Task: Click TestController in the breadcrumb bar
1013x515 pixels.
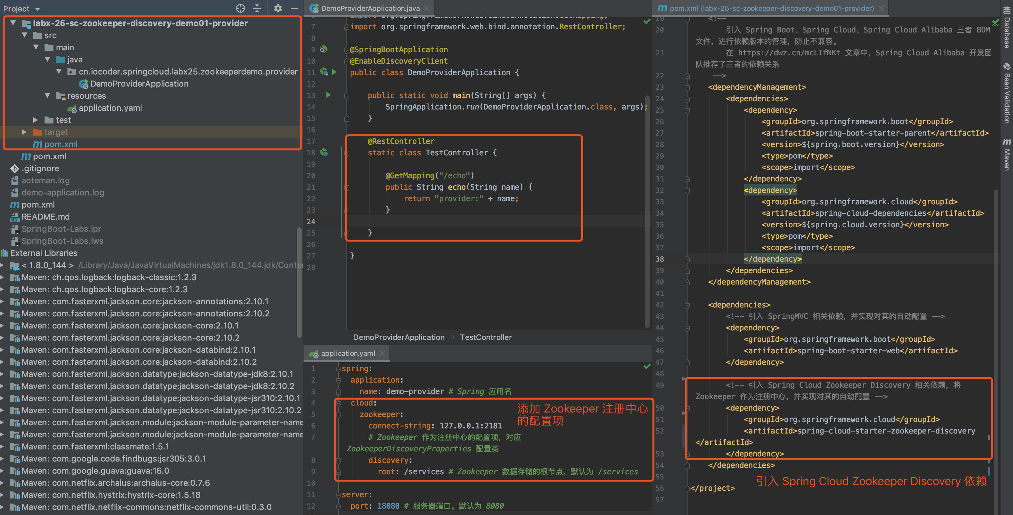Action: tap(486, 337)
